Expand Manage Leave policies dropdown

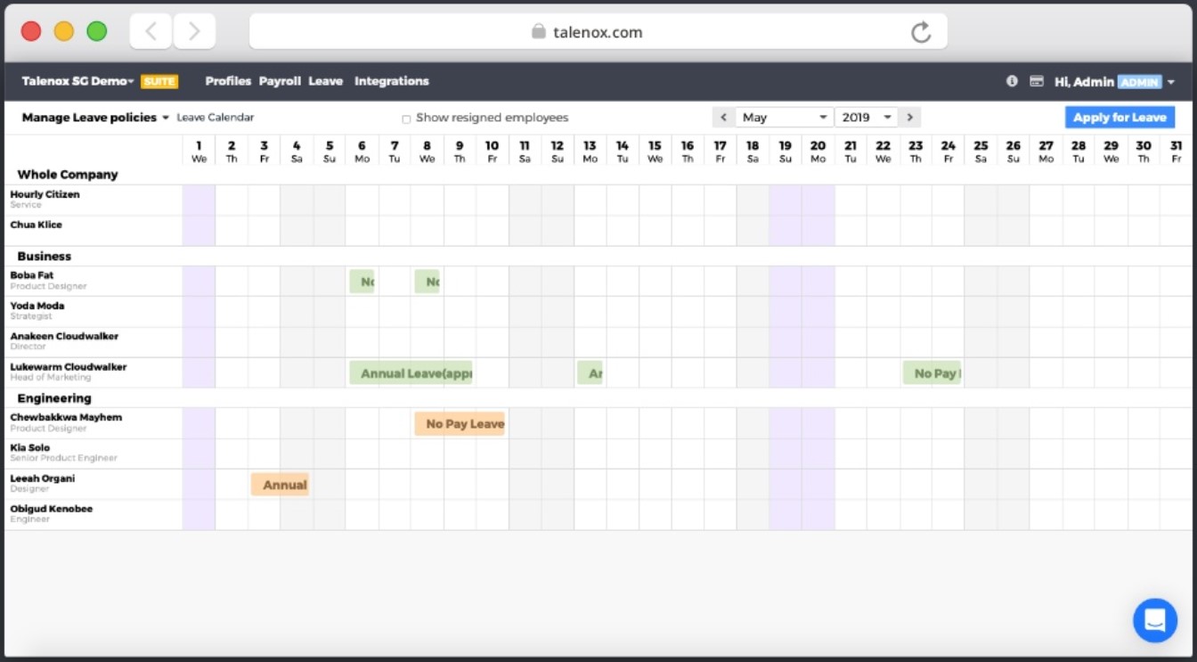point(94,118)
